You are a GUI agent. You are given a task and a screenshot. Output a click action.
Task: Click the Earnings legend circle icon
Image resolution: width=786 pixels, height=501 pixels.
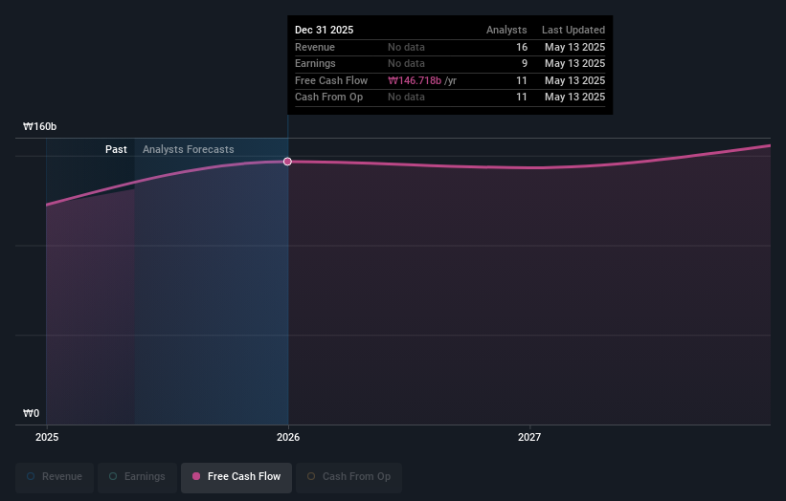coord(113,476)
